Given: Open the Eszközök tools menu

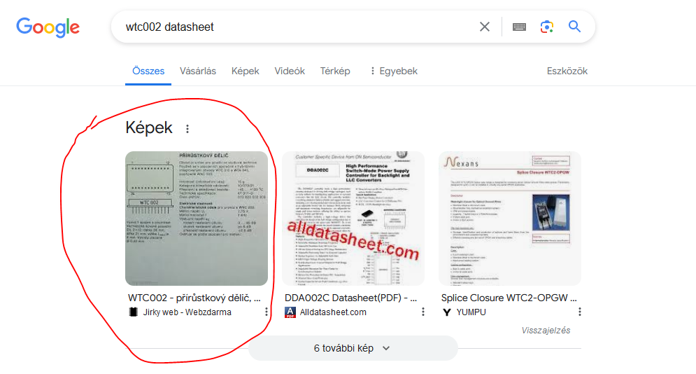Looking at the screenshot, I should tap(567, 71).
